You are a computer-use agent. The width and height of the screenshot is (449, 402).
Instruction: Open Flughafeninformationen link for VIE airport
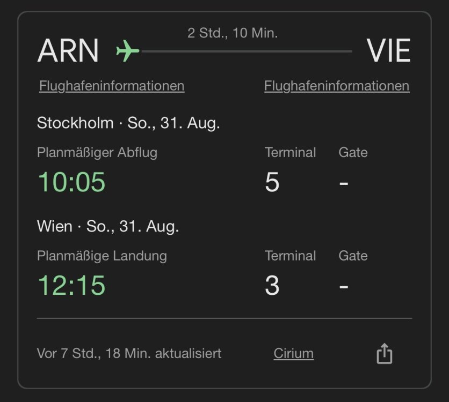(x=337, y=86)
